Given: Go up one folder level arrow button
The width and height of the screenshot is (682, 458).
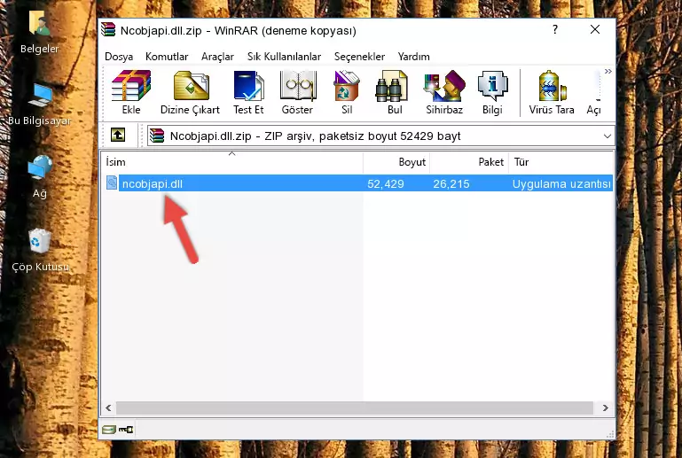Looking at the screenshot, I should (118, 136).
